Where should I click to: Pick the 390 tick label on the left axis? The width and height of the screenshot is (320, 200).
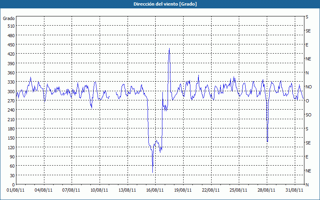pos(11,64)
